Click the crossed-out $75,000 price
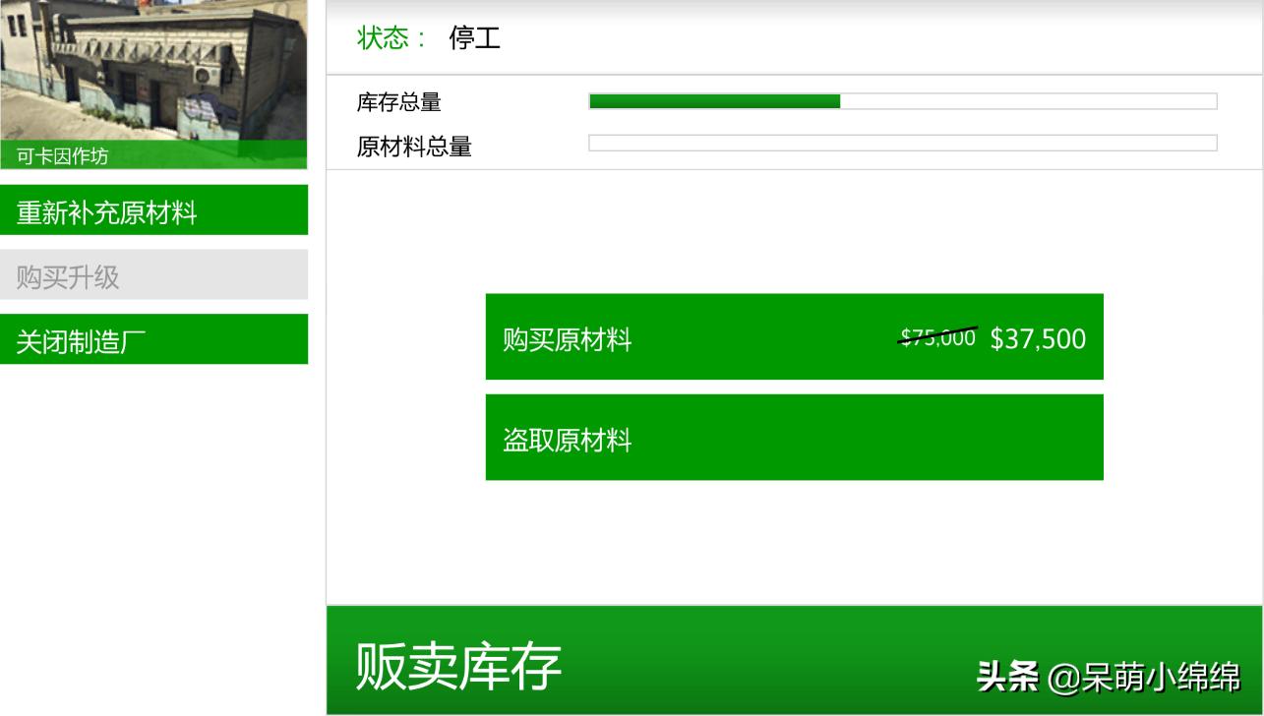The image size is (1264, 716). click(935, 335)
